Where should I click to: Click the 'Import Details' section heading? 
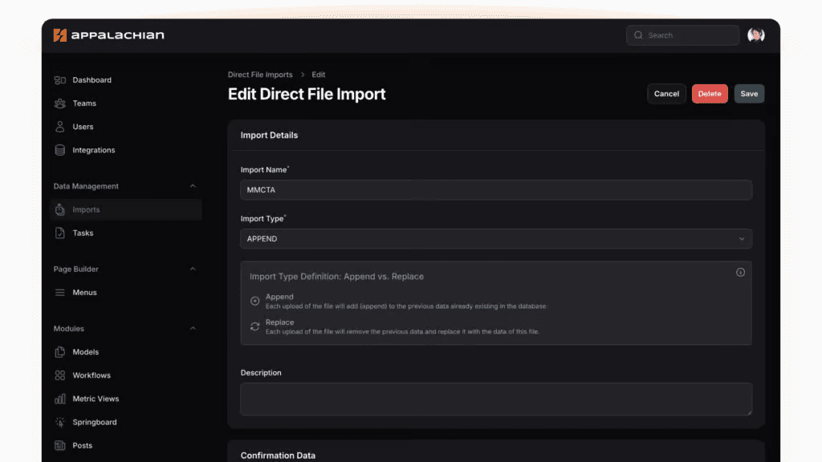coord(269,135)
